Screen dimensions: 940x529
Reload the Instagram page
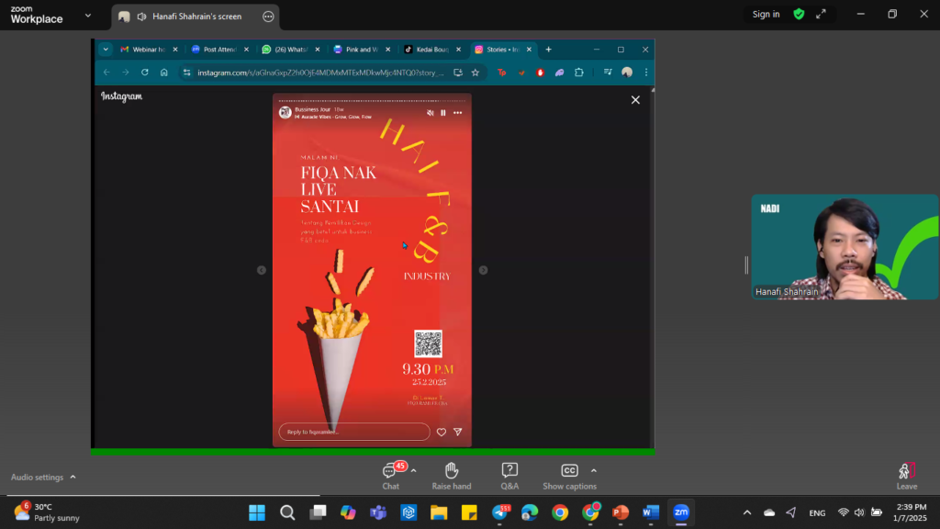point(144,73)
